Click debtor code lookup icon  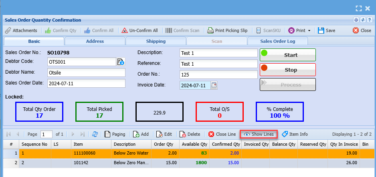121,62
